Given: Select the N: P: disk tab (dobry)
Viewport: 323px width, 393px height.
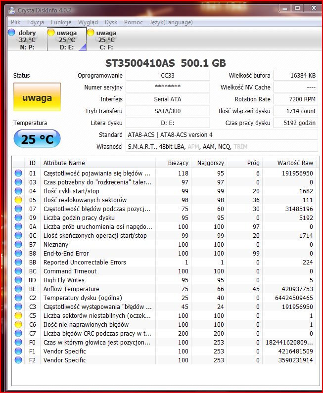Looking at the screenshot, I should pyautogui.click(x=27, y=40).
